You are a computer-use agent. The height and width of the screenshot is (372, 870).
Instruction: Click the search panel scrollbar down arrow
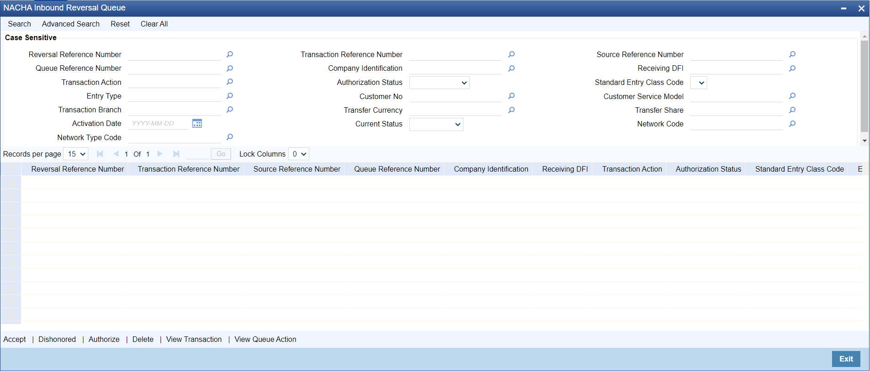pyautogui.click(x=865, y=141)
